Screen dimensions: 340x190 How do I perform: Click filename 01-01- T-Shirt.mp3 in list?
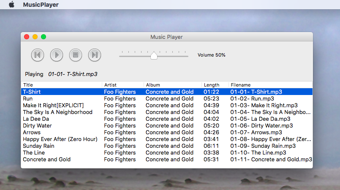click(256, 92)
